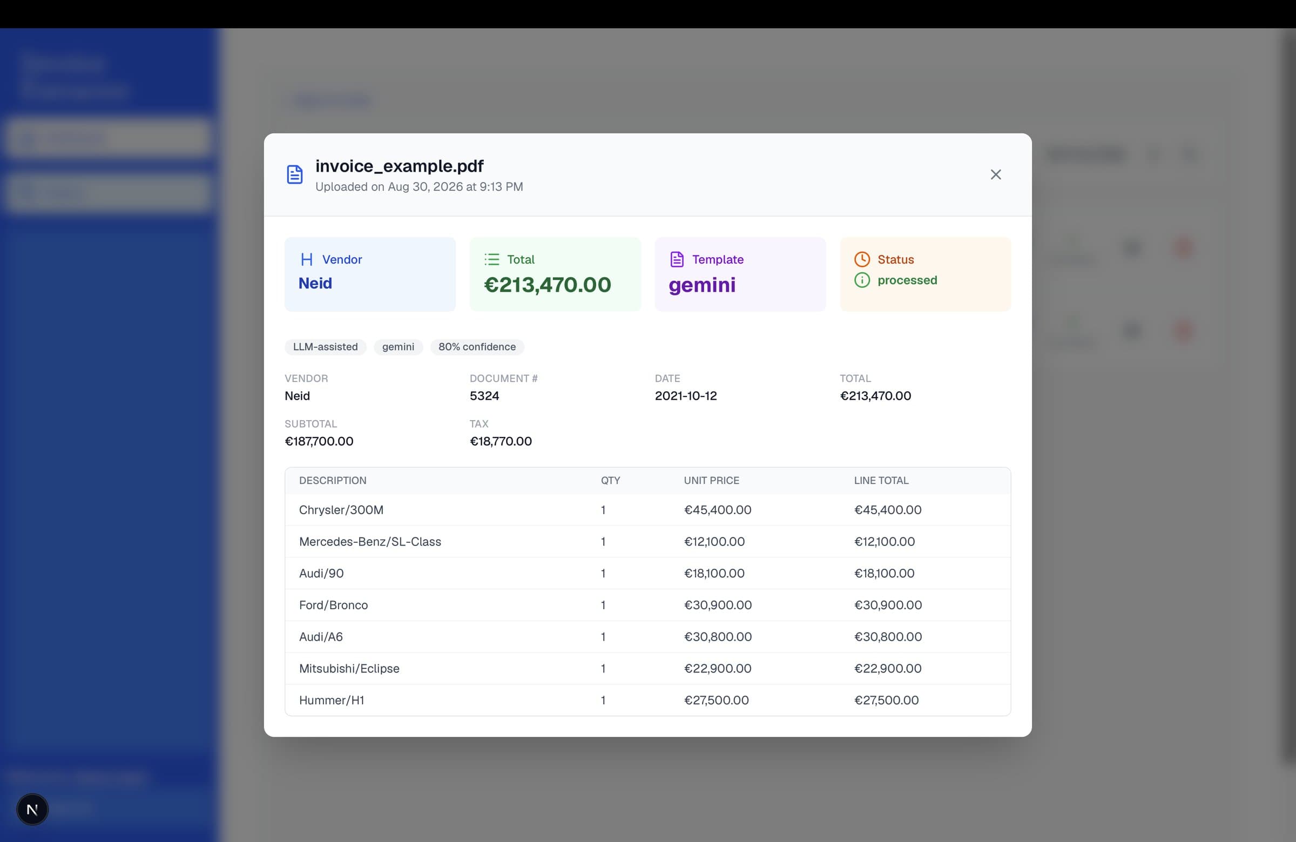Click document number 5324
Viewport: 1296px width, 842px height.
484,396
